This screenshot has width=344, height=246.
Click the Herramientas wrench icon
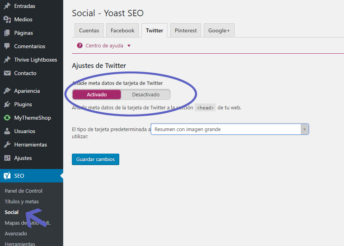[7, 145]
